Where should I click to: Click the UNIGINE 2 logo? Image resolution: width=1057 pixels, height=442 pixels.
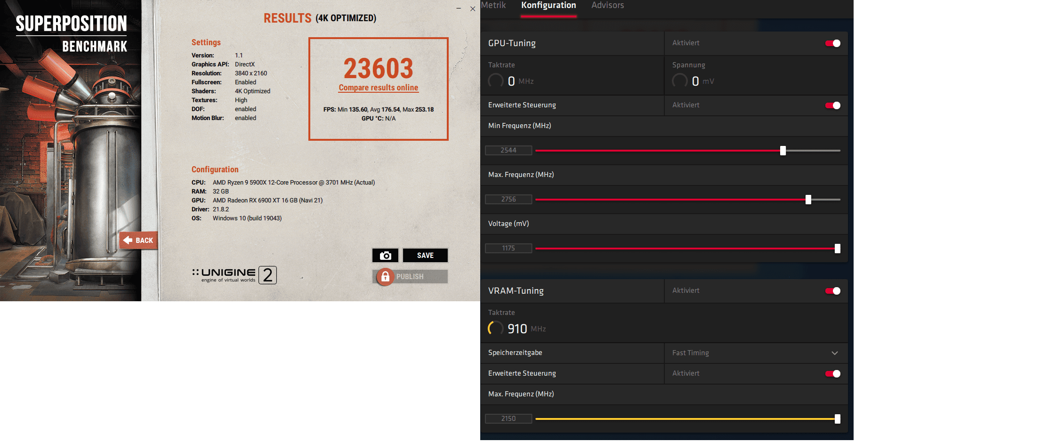(234, 275)
